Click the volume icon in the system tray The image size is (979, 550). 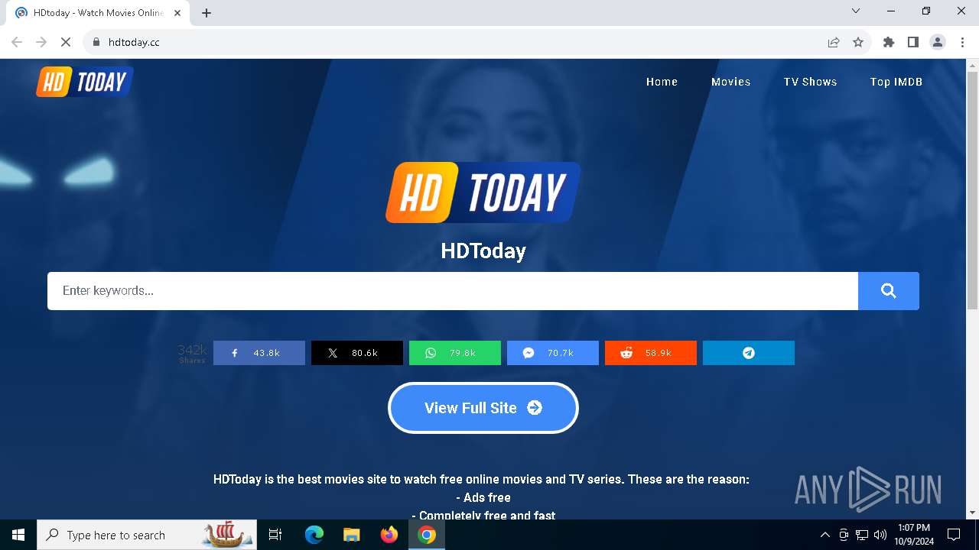(x=880, y=535)
